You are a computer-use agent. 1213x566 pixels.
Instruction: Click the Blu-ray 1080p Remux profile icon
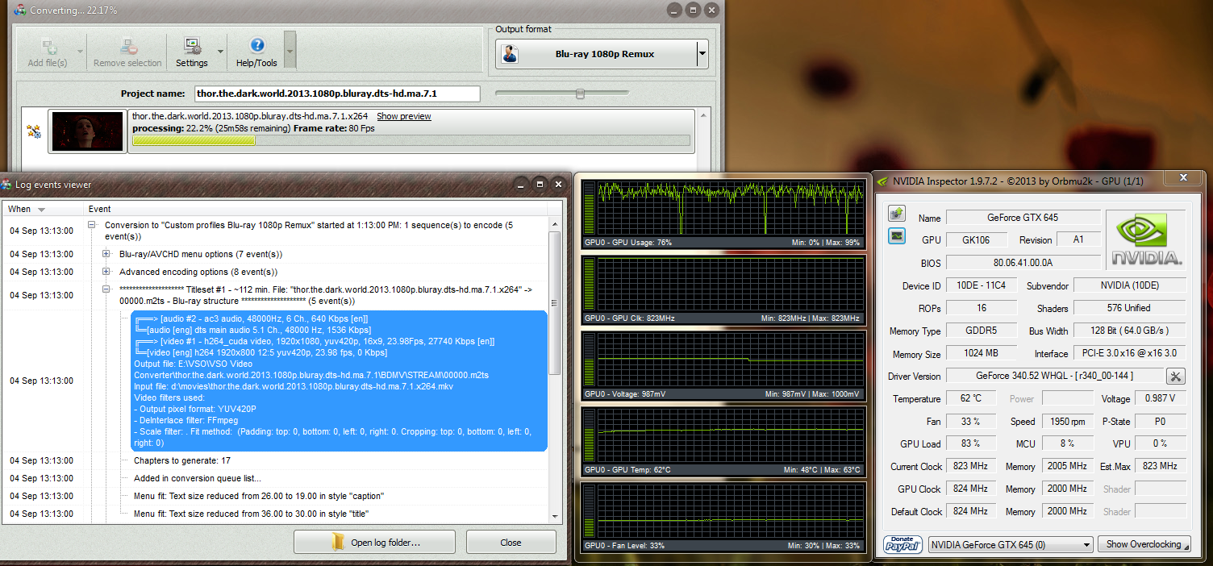tap(511, 55)
